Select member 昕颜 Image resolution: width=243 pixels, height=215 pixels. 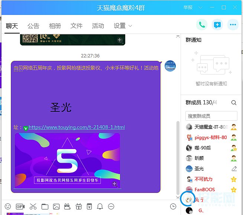pos(211,158)
